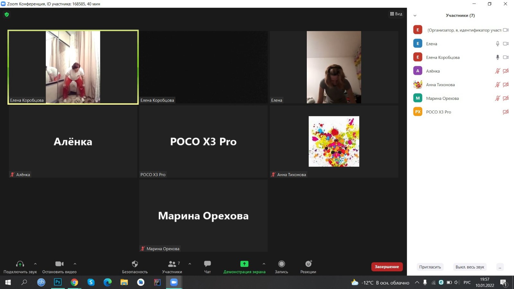Viewport: 514px width, 289px height.
Task: Select Анна Тихонова in the participants list
Action: click(x=461, y=85)
